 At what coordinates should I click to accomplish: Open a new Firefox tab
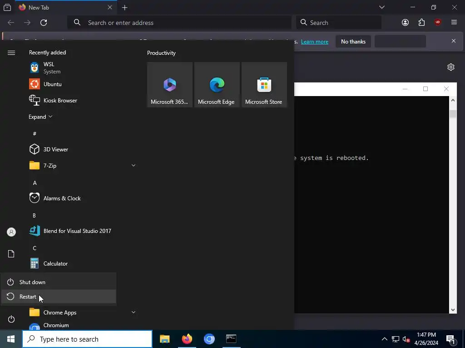click(125, 7)
